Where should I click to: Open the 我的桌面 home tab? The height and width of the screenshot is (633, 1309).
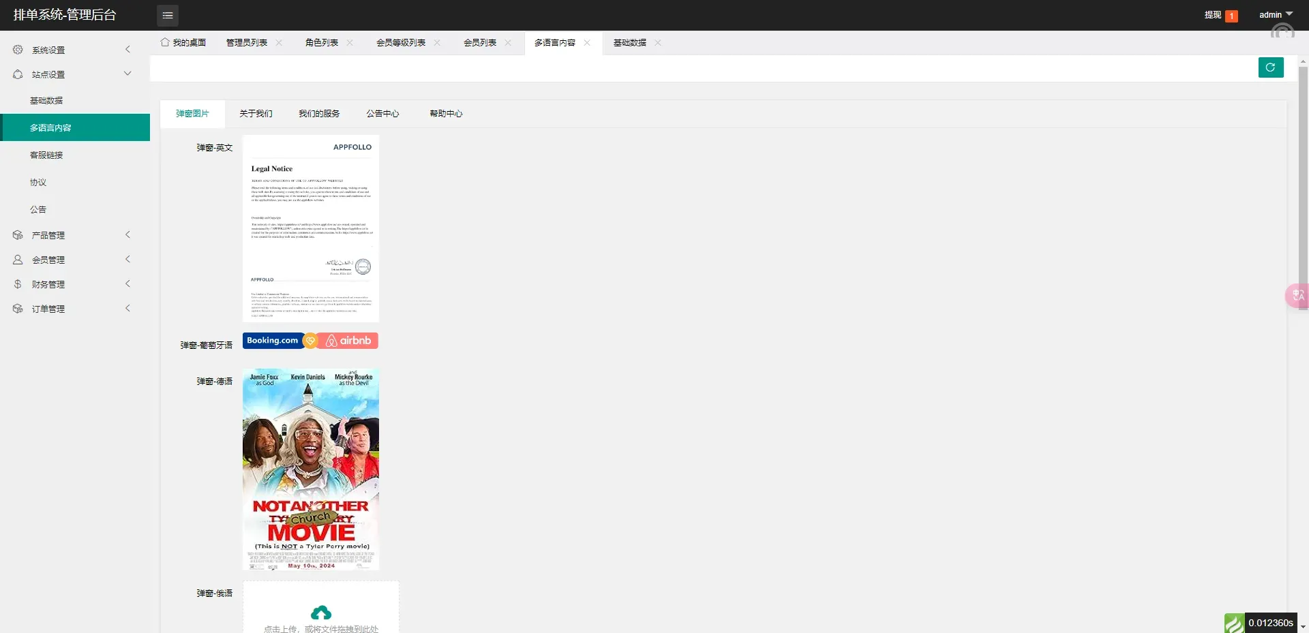183,43
